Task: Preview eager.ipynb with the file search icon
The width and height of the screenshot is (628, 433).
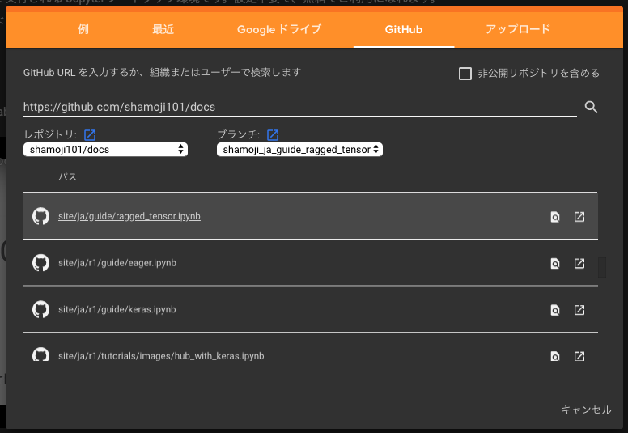Action: 555,264
